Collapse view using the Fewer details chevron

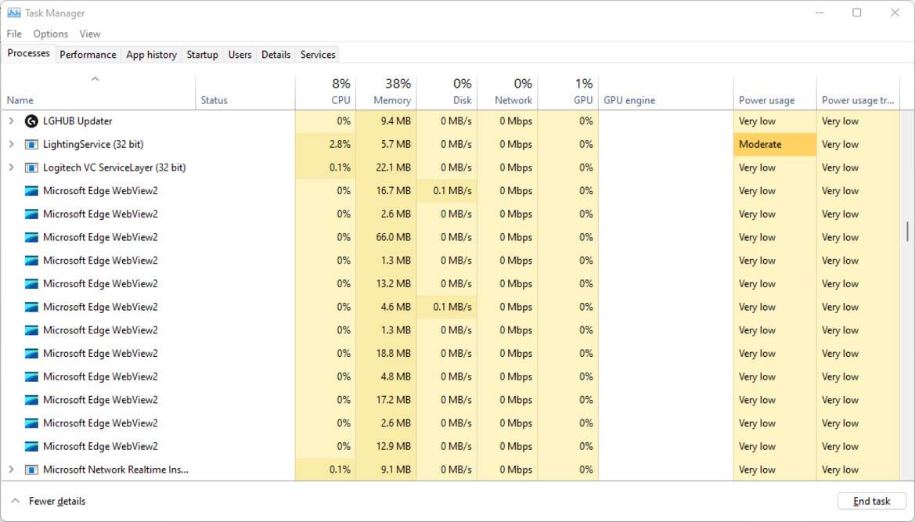[x=16, y=501]
